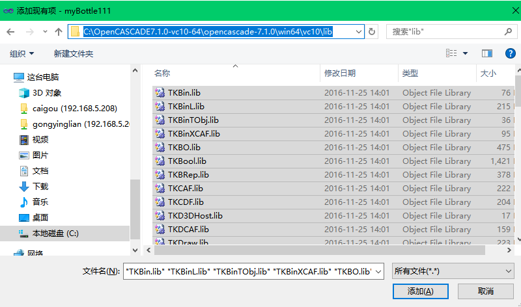Screen dimensions: 521x307
Task: Click 取消 button
Action: pos(485,291)
